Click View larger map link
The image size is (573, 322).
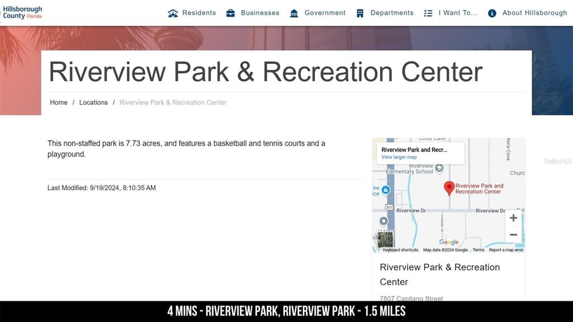click(x=399, y=157)
